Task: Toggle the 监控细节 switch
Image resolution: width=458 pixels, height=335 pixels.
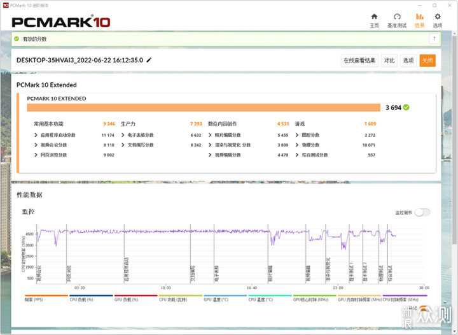Action: (422, 213)
